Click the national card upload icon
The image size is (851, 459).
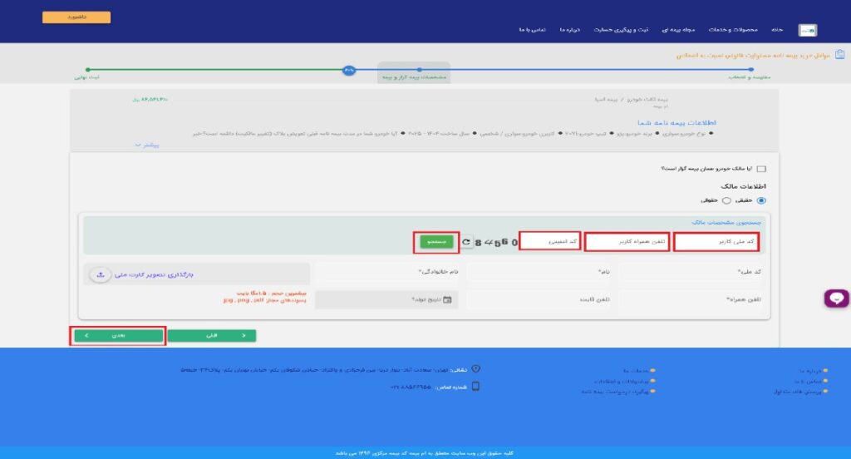point(100,274)
